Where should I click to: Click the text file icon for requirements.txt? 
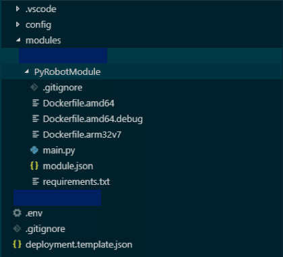[x=36, y=181]
